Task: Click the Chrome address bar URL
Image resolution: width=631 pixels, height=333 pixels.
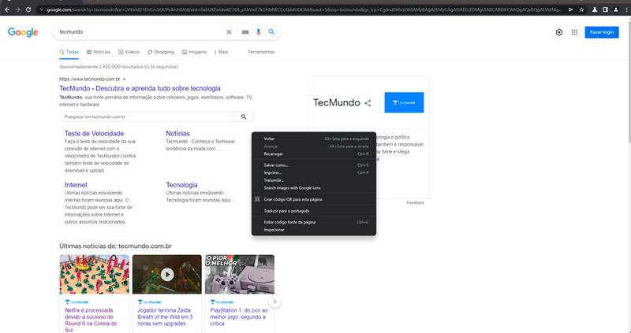Action: click(304, 9)
